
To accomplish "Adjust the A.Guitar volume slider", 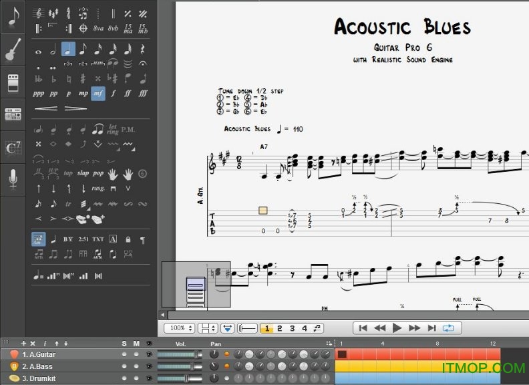I will pos(180,354).
